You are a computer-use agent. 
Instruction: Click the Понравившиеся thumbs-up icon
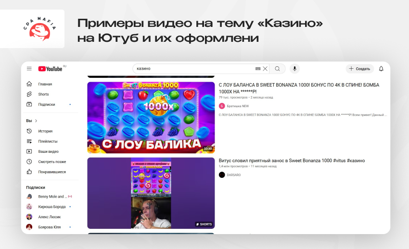pos(29,172)
